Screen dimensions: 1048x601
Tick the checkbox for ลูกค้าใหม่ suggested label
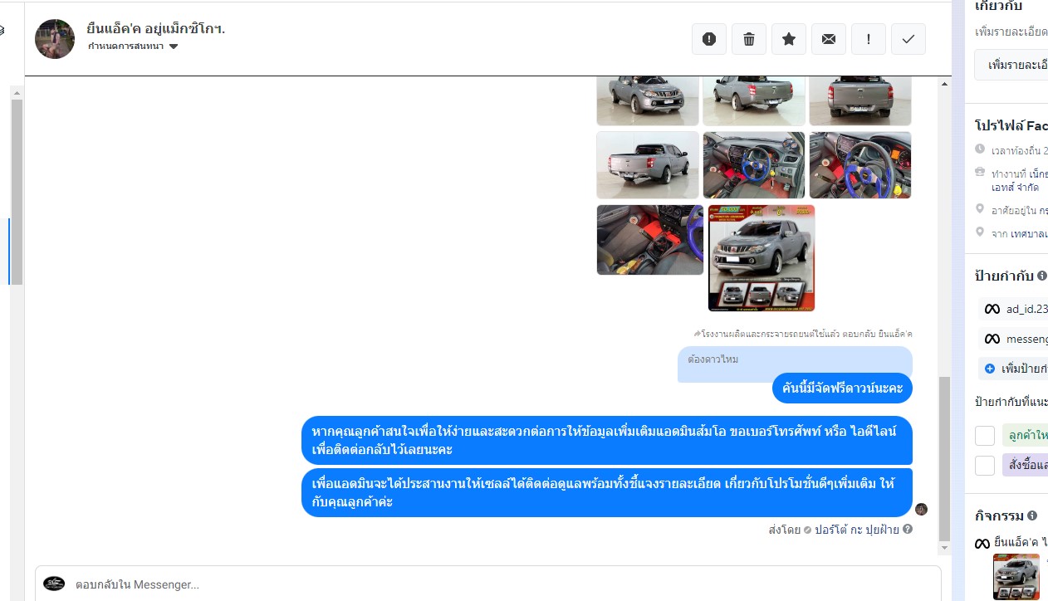(985, 435)
